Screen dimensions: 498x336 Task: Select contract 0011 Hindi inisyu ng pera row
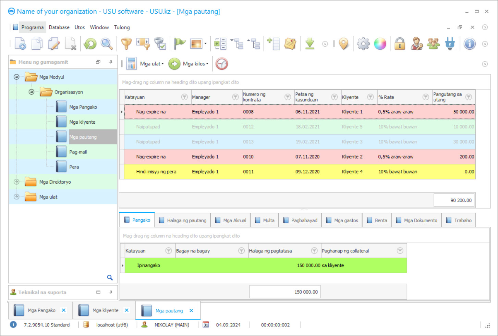coord(300,172)
